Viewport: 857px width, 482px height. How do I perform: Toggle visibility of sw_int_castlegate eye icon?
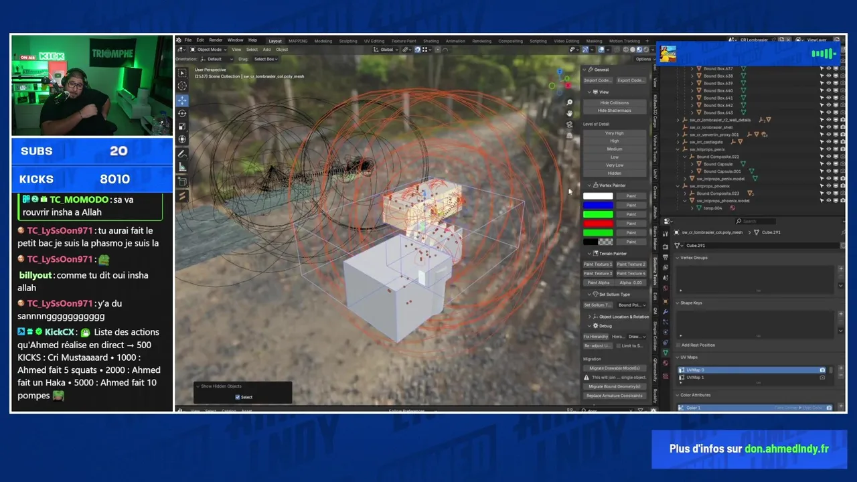828,142
